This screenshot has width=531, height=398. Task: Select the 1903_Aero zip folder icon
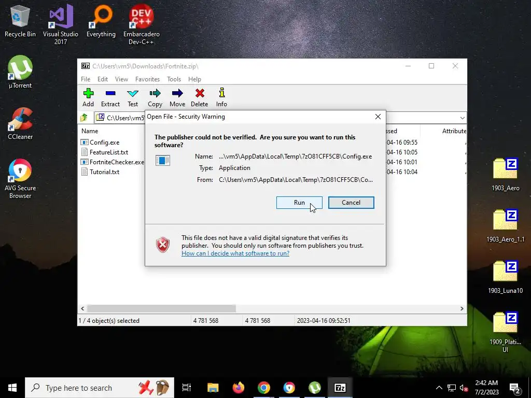click(x=505, y=175)
